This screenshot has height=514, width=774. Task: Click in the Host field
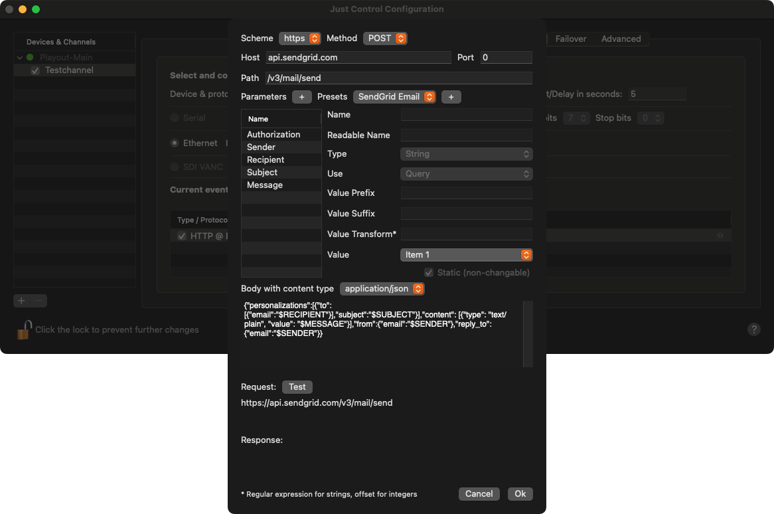358,57
